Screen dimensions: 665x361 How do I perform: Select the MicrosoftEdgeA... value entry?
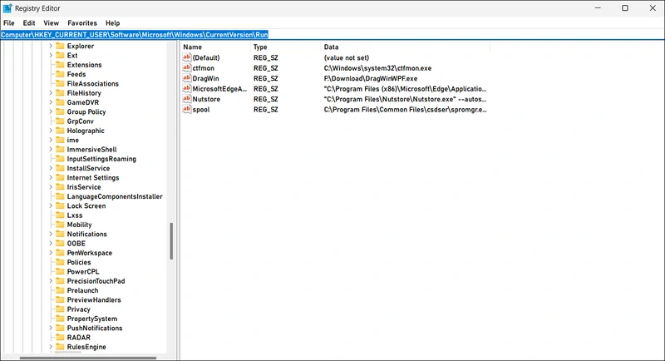(x=219, y=89)
